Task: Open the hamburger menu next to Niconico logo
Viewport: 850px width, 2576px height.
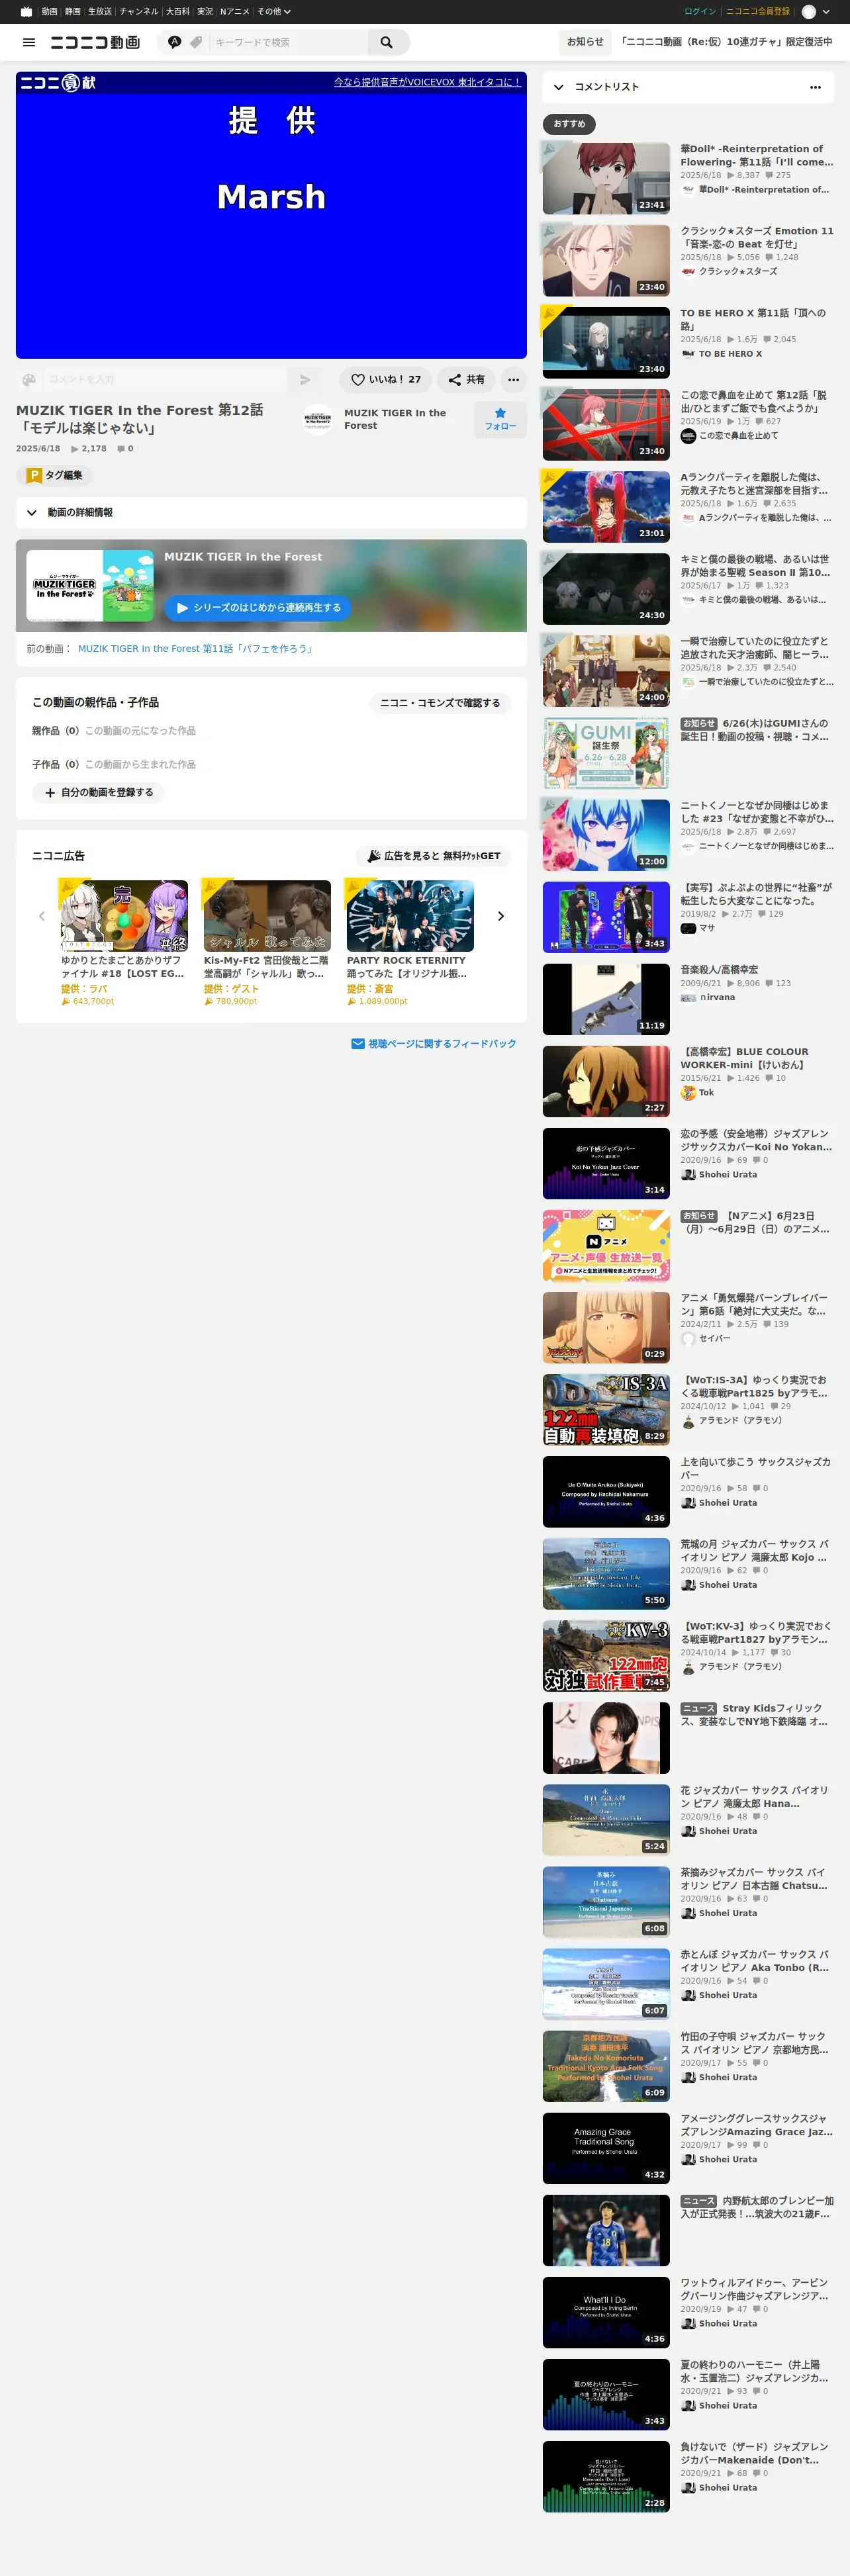Action: [x=29, y=42]
